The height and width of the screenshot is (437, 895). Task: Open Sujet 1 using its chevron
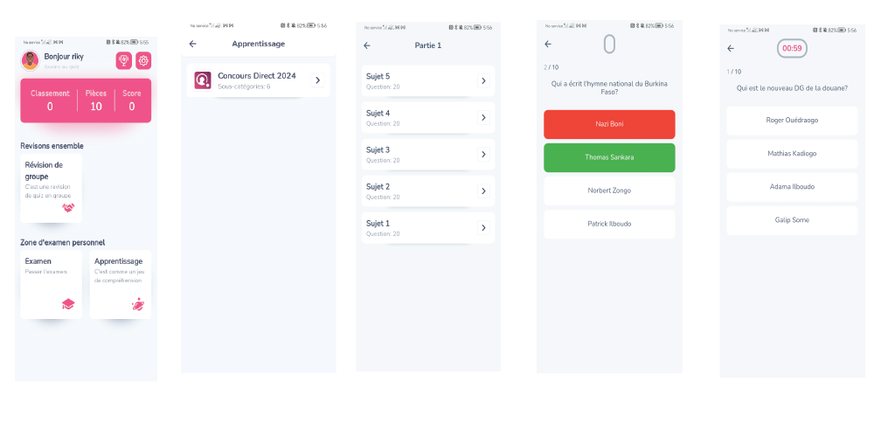pos(483,228)
